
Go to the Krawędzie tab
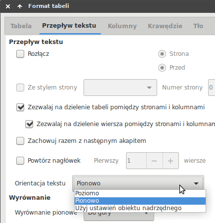click(165, 26)
